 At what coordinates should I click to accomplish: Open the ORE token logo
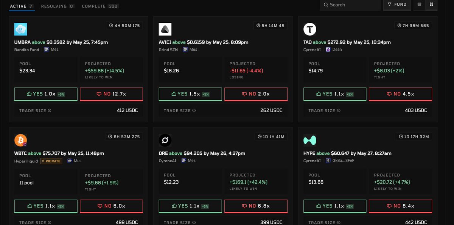point(165,140)
